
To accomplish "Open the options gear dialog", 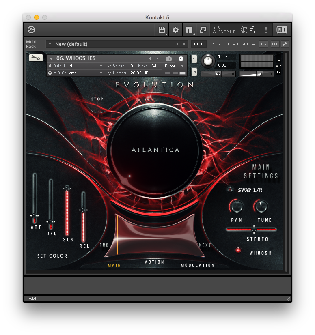I will 175,30.
